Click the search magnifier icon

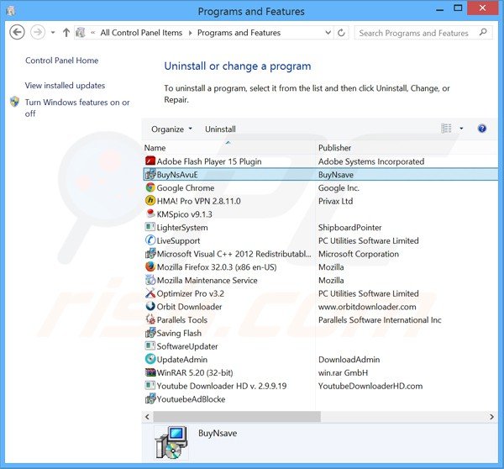pyautogui.click(x=483, y=33)
